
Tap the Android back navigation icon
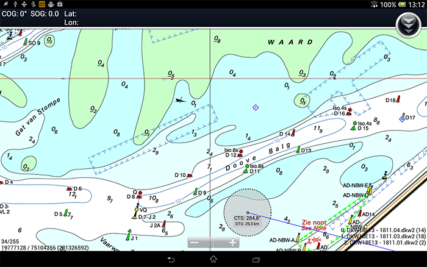coord(166,259)
